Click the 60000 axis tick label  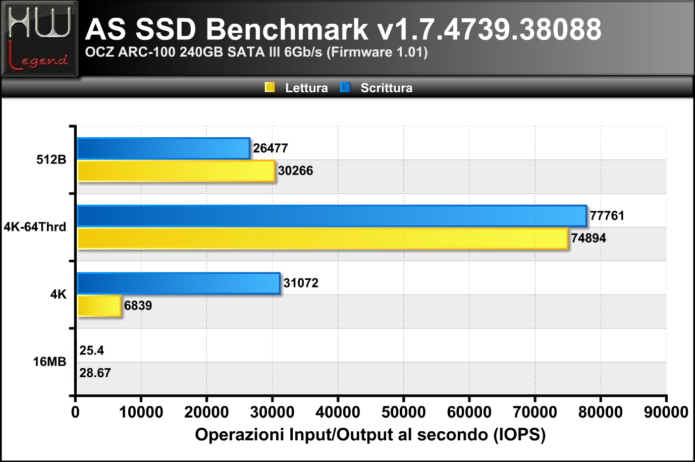469,412
